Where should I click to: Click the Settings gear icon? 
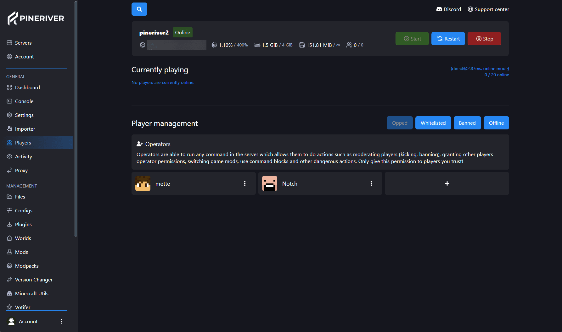[9, 115]
